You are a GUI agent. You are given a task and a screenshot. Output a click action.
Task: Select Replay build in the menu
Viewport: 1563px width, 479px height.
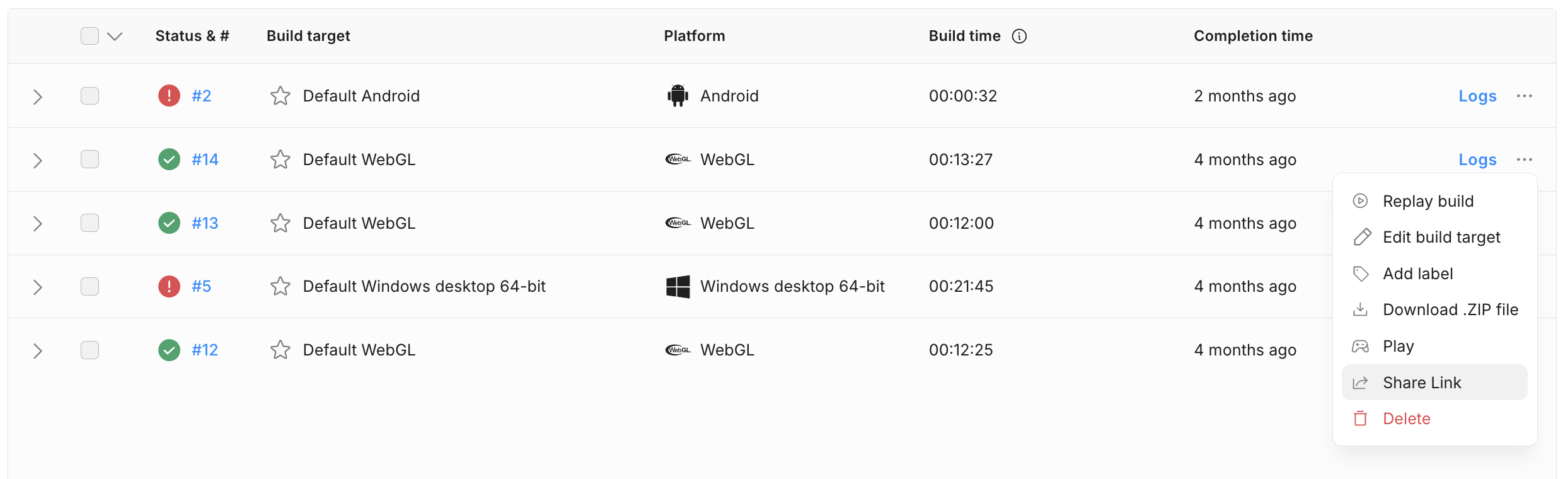coord(1428,200)
